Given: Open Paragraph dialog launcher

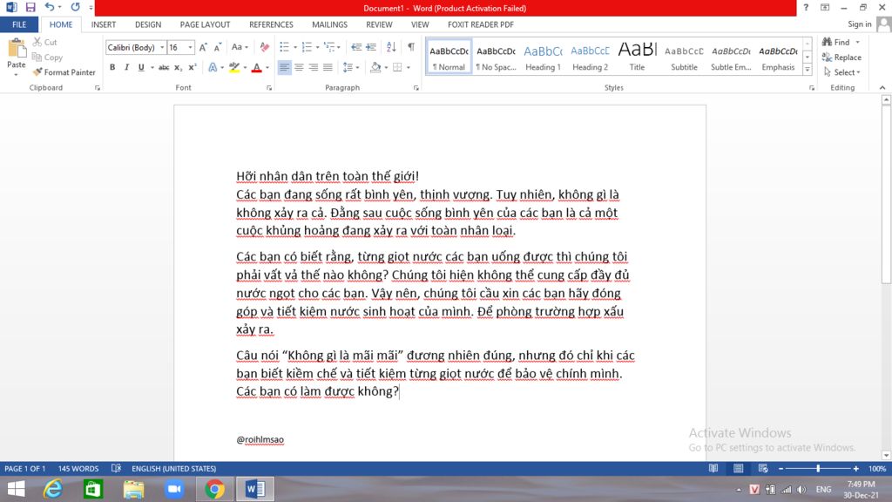Looking at the screenshot, I should (x=416, y=88).
